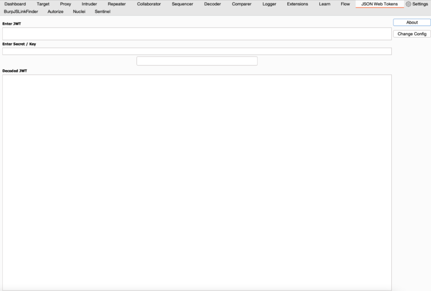Open the Extensions tab
Viewport: 431px width, 291px height.
pyautogui.click(x=297, y=4)
